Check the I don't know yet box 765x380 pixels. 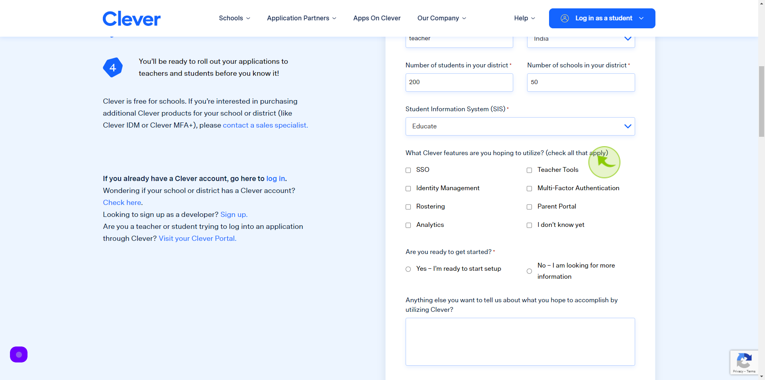tap(529, 225)
